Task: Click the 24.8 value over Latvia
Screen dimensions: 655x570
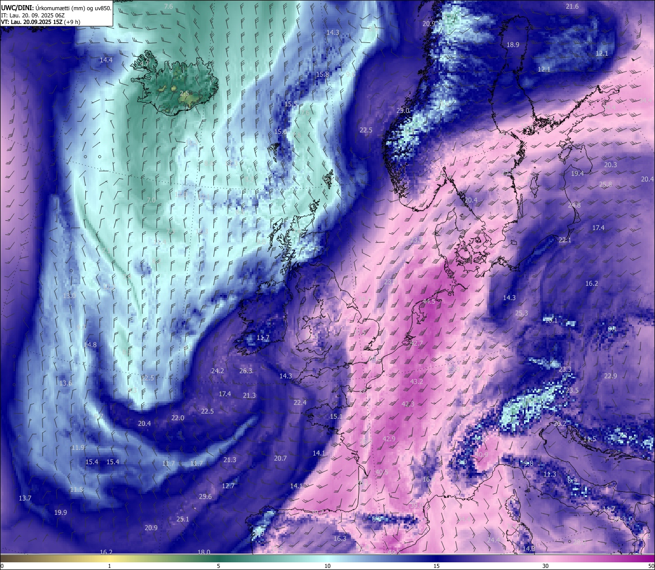Action: point(574,205)
